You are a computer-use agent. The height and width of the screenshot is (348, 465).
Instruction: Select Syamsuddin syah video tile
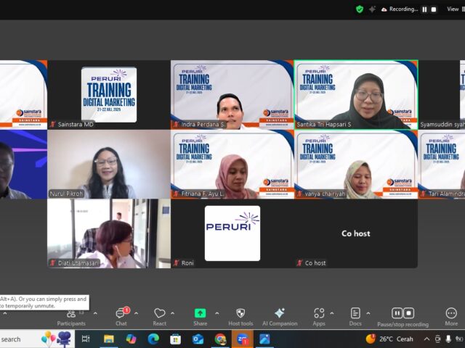tap(442, 95)
